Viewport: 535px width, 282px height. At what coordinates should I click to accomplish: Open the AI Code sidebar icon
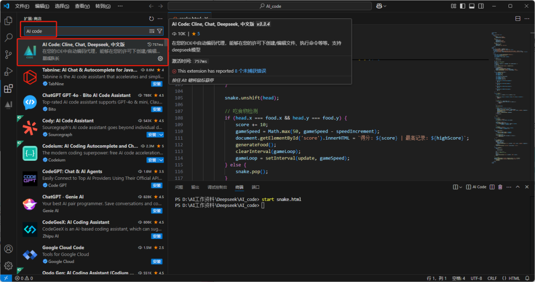[8, 105]
